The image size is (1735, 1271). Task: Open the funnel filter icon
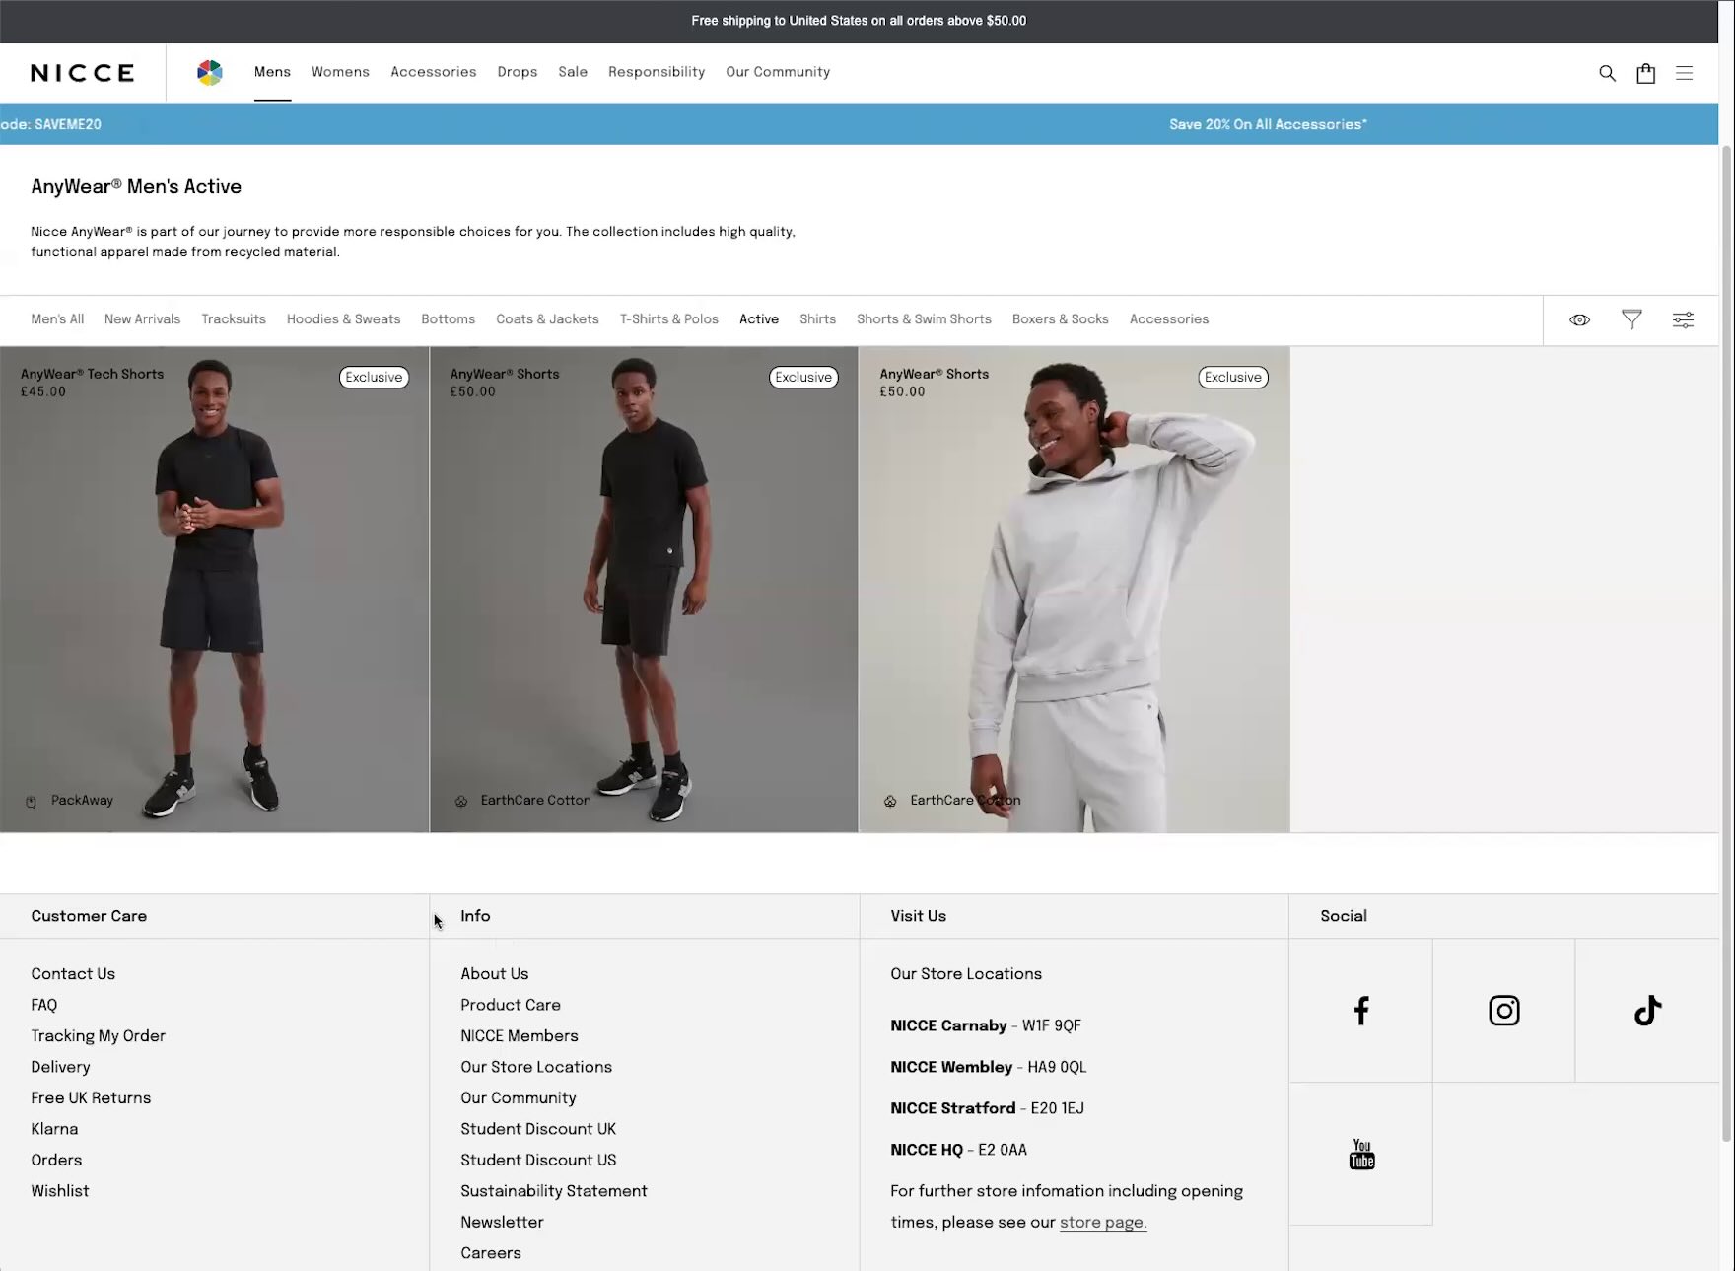tap(1631, 319)
